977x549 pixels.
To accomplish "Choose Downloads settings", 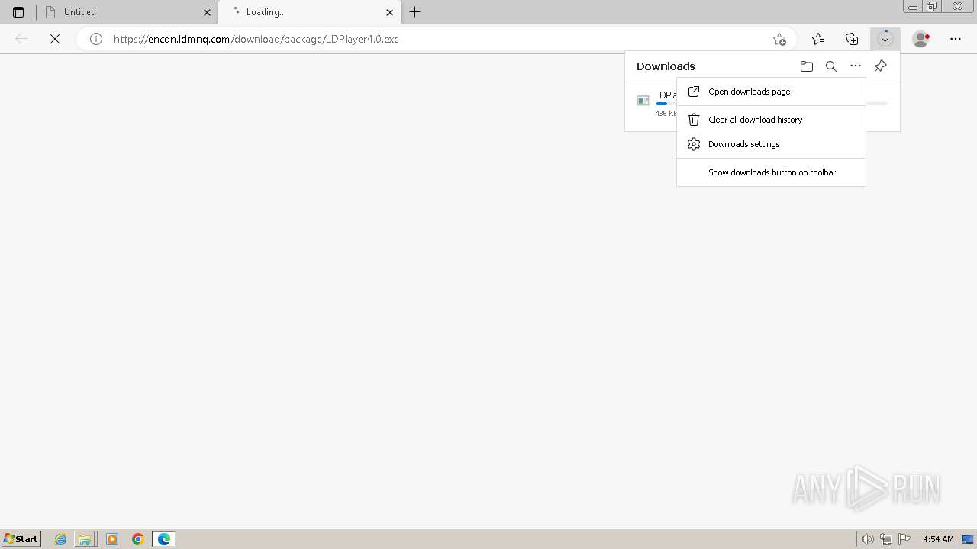I will point(771,144).
